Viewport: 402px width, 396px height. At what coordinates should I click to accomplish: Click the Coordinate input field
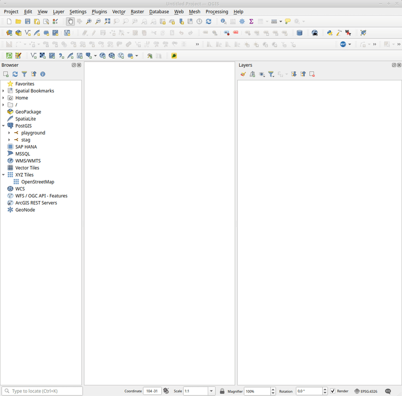[152, 391]
